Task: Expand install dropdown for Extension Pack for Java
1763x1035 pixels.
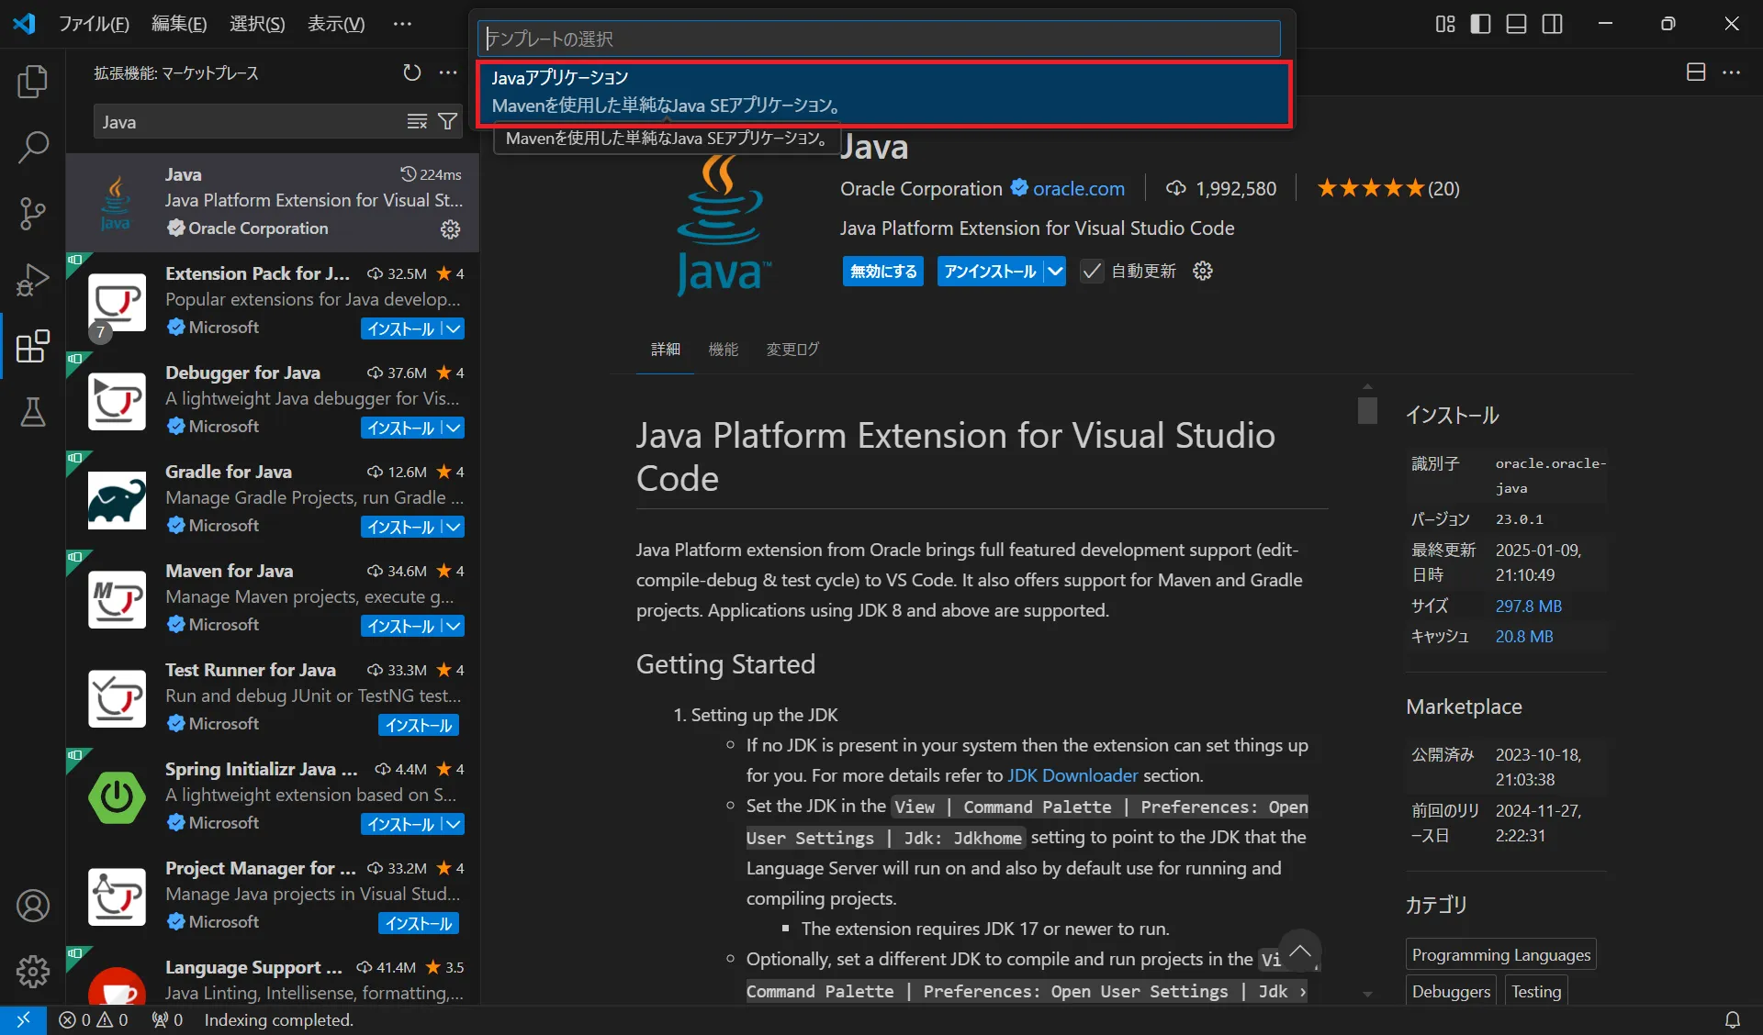Action: [453, 328]
